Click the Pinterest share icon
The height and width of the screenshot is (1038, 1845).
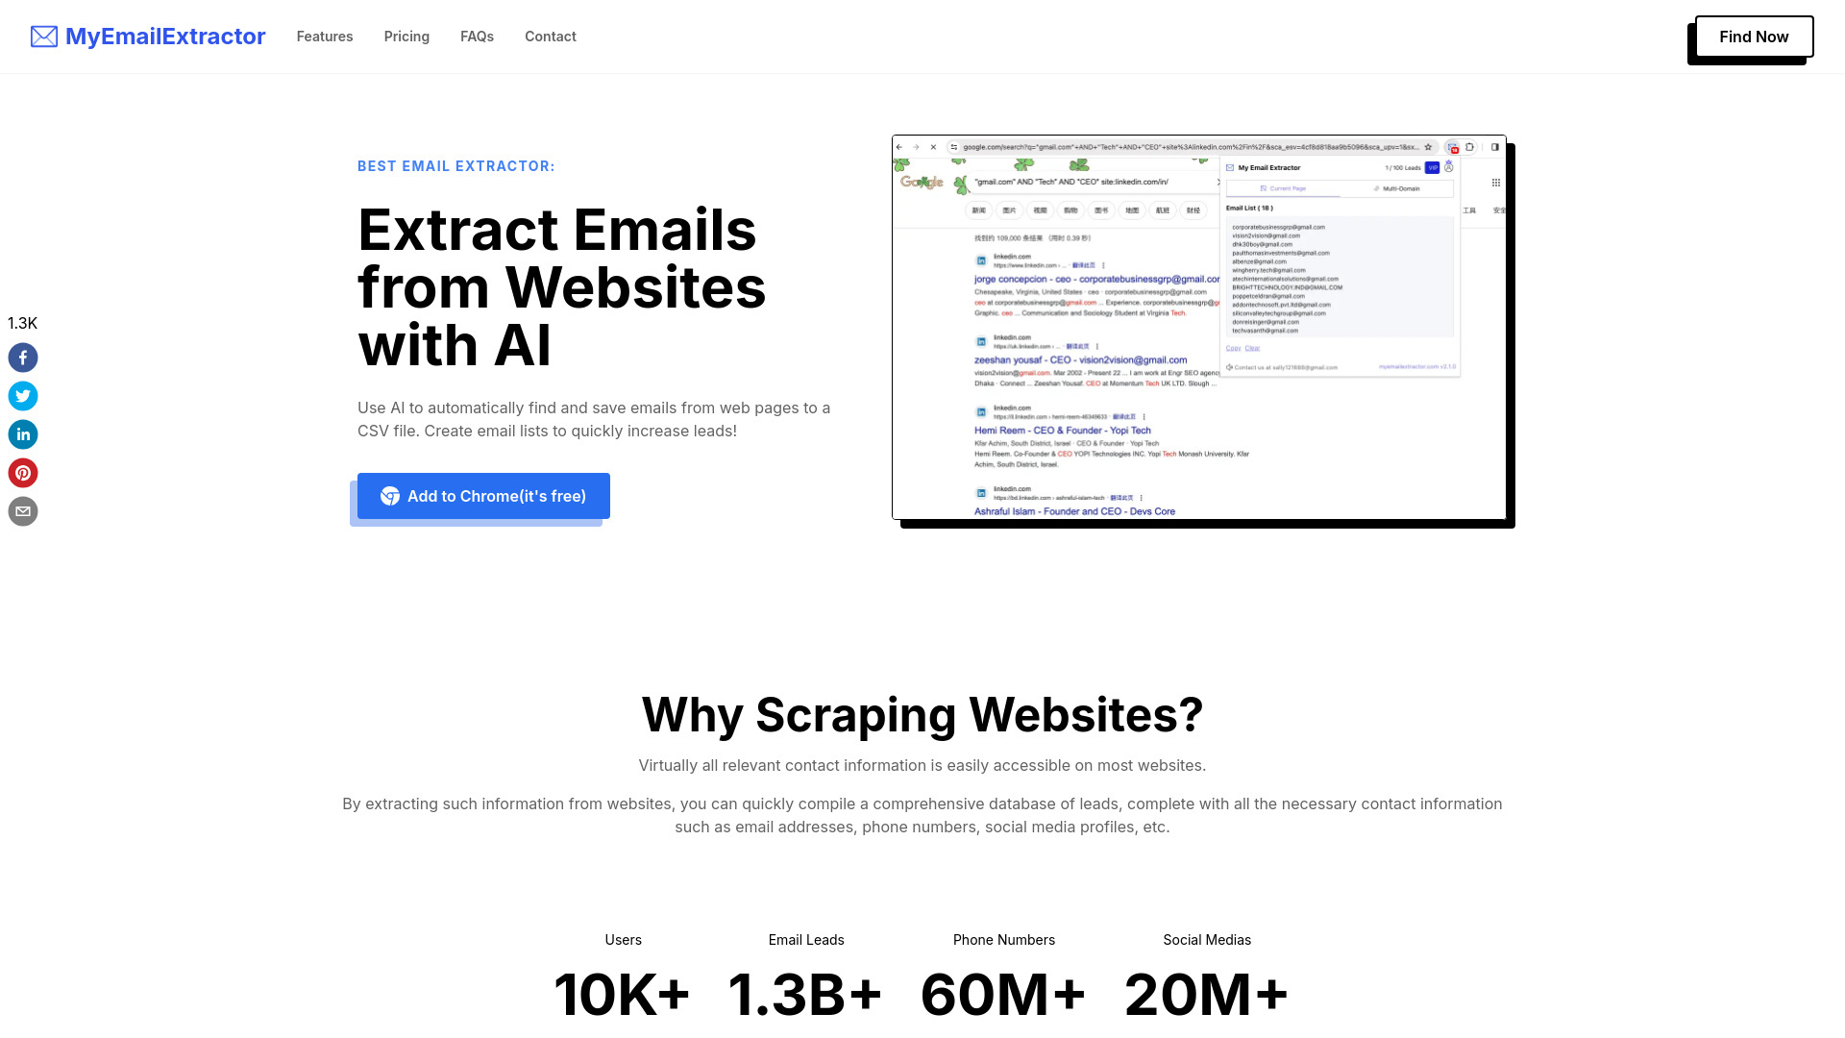pyautogui.click(x=23, y=473)
